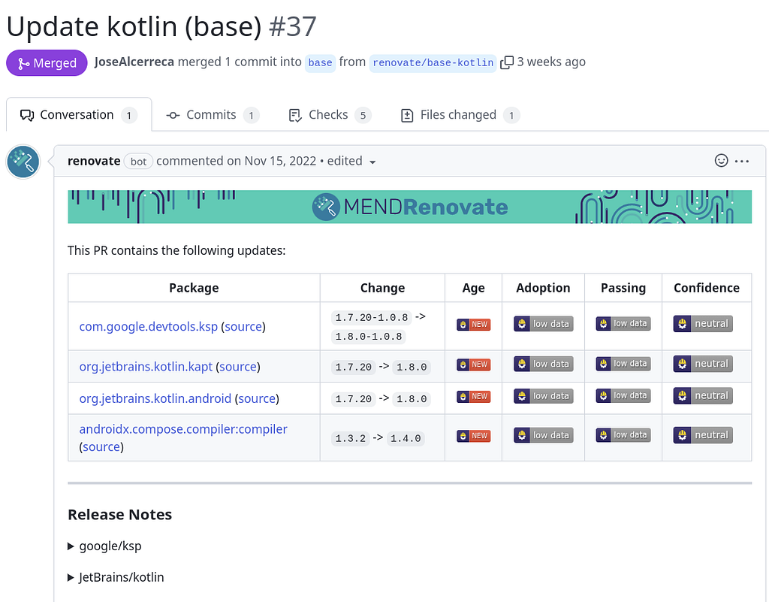Image resolution: width=769 pixels, height=602 pixels.
Task: Click the passing low data badge for compose compiler row
Action: (x=623, y=434)
